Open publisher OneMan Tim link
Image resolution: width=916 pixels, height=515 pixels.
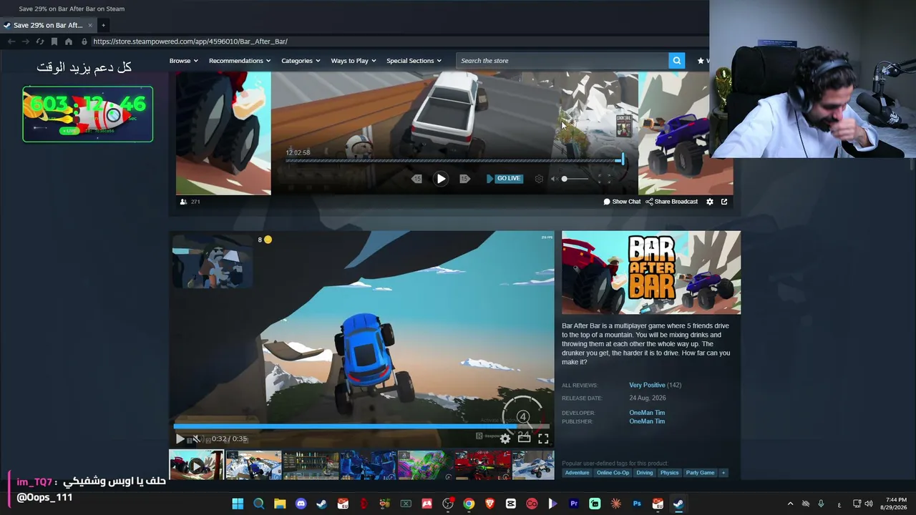tap(647, 421)
